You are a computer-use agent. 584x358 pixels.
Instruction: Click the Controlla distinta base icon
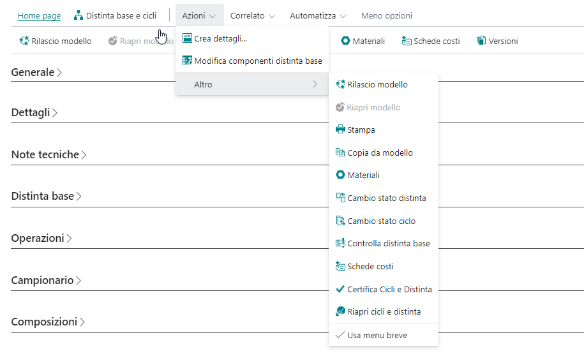tap(340, 243)
